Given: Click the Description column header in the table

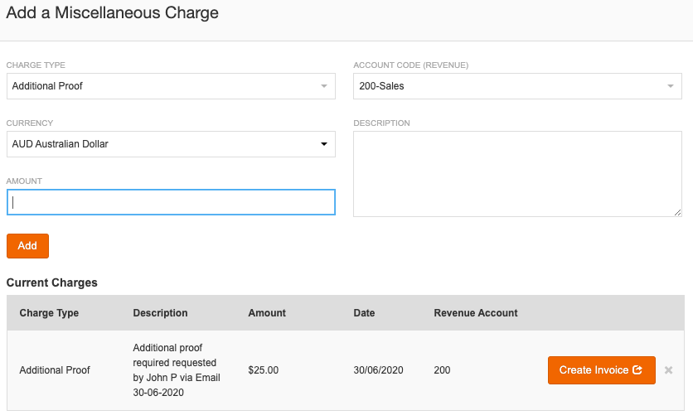Looking at the screenshot, I should (160, 313).
